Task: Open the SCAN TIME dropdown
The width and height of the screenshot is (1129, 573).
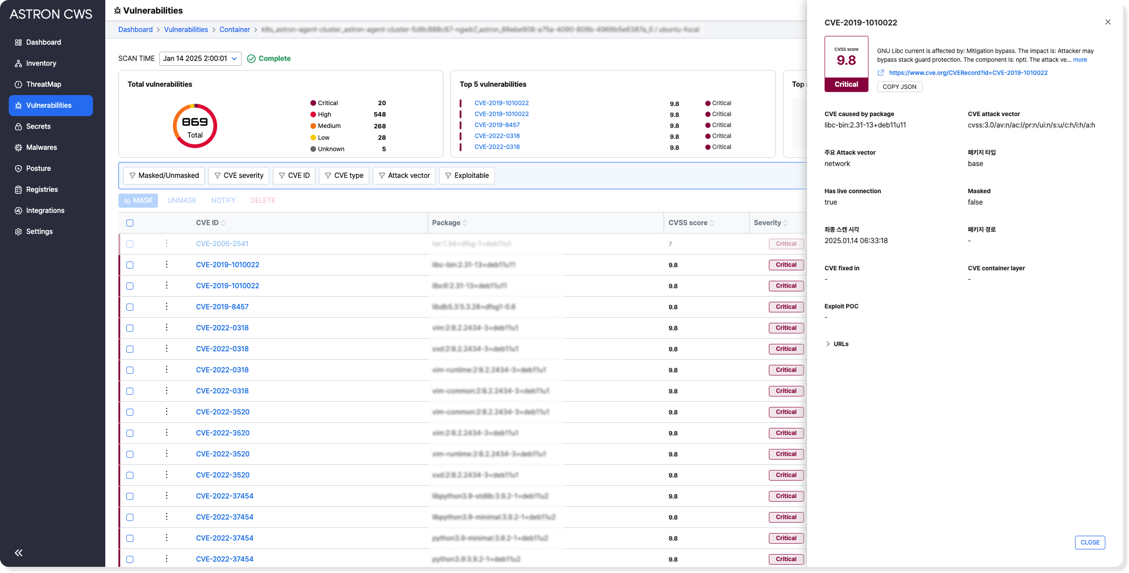Action: click(200, 59)
